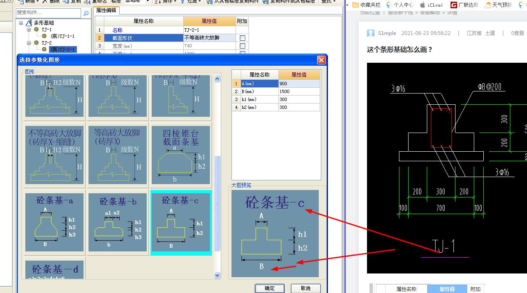Click the 排序 sort toolbar icon

click(x=158, y=2)
